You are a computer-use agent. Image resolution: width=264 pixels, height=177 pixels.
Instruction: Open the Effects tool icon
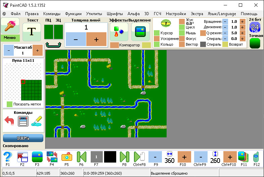[119, 32]
